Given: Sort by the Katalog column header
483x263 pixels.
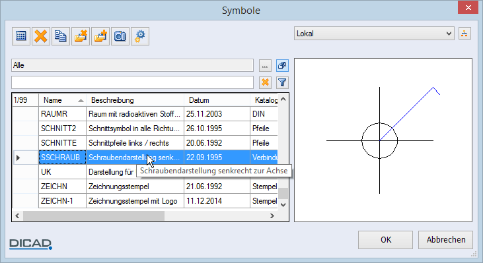Looking at the screenshot, I should (264, 100).
